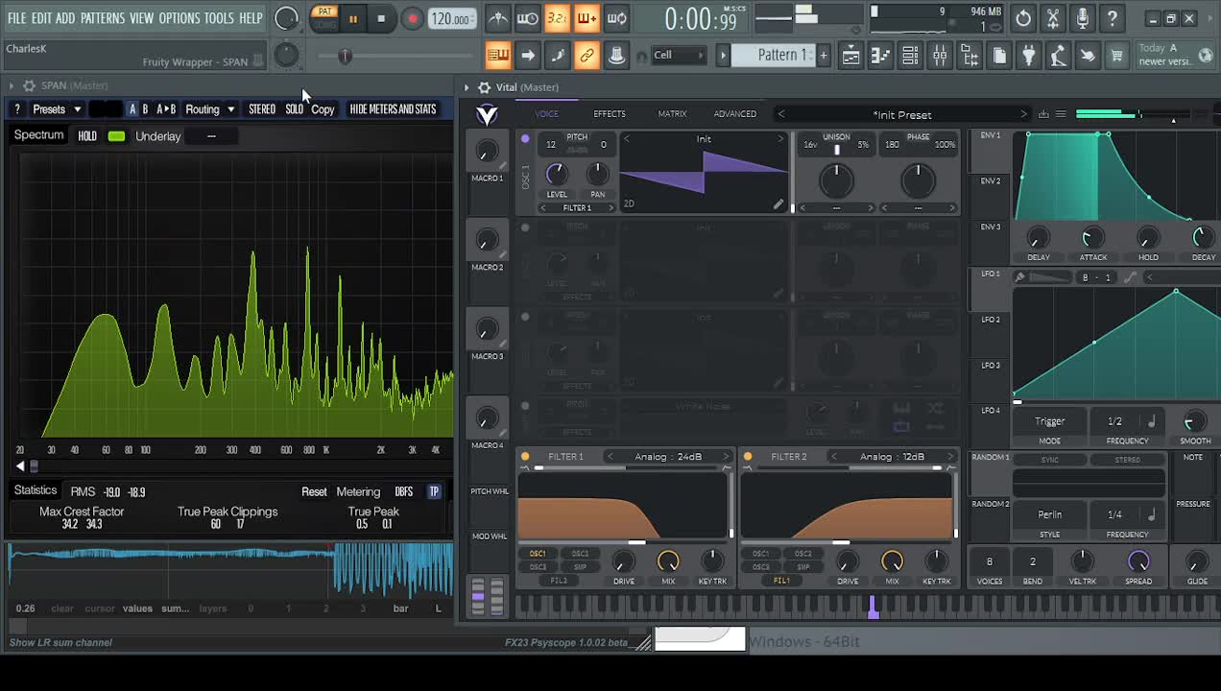Click the SPAN SOLO button
The height and width of the screenshot is (691, 1221).
pyautogui.click(x=294, y=109)
